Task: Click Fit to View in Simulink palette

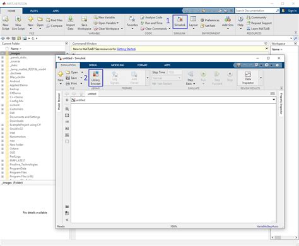Action: (67, 115)
